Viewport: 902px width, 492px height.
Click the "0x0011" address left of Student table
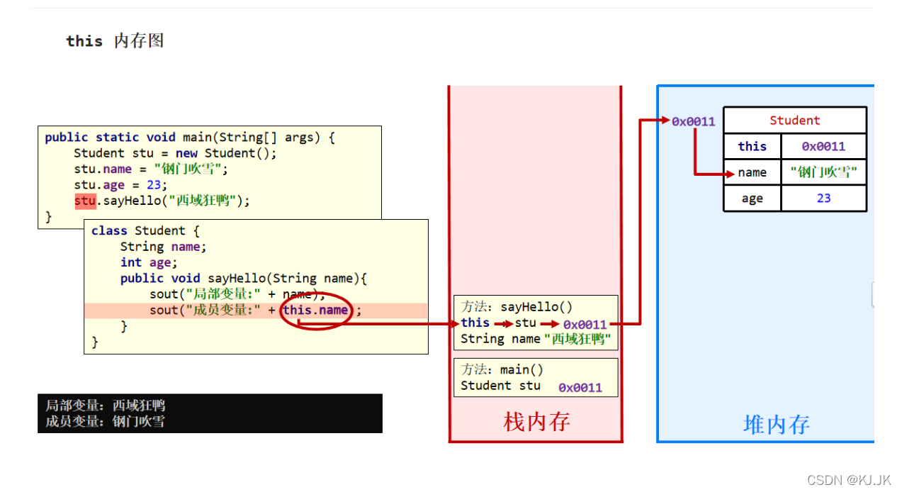694,121
